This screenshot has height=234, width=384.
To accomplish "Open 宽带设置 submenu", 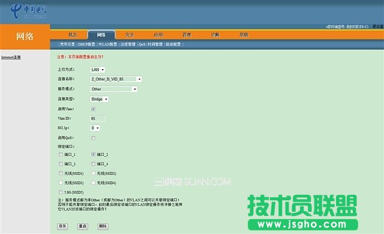I will click(x=67, y=44).
